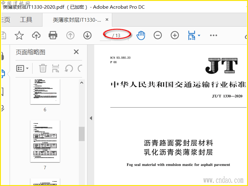
Task: Select page 7 thumbnail
Action: [x=45, y=141]
